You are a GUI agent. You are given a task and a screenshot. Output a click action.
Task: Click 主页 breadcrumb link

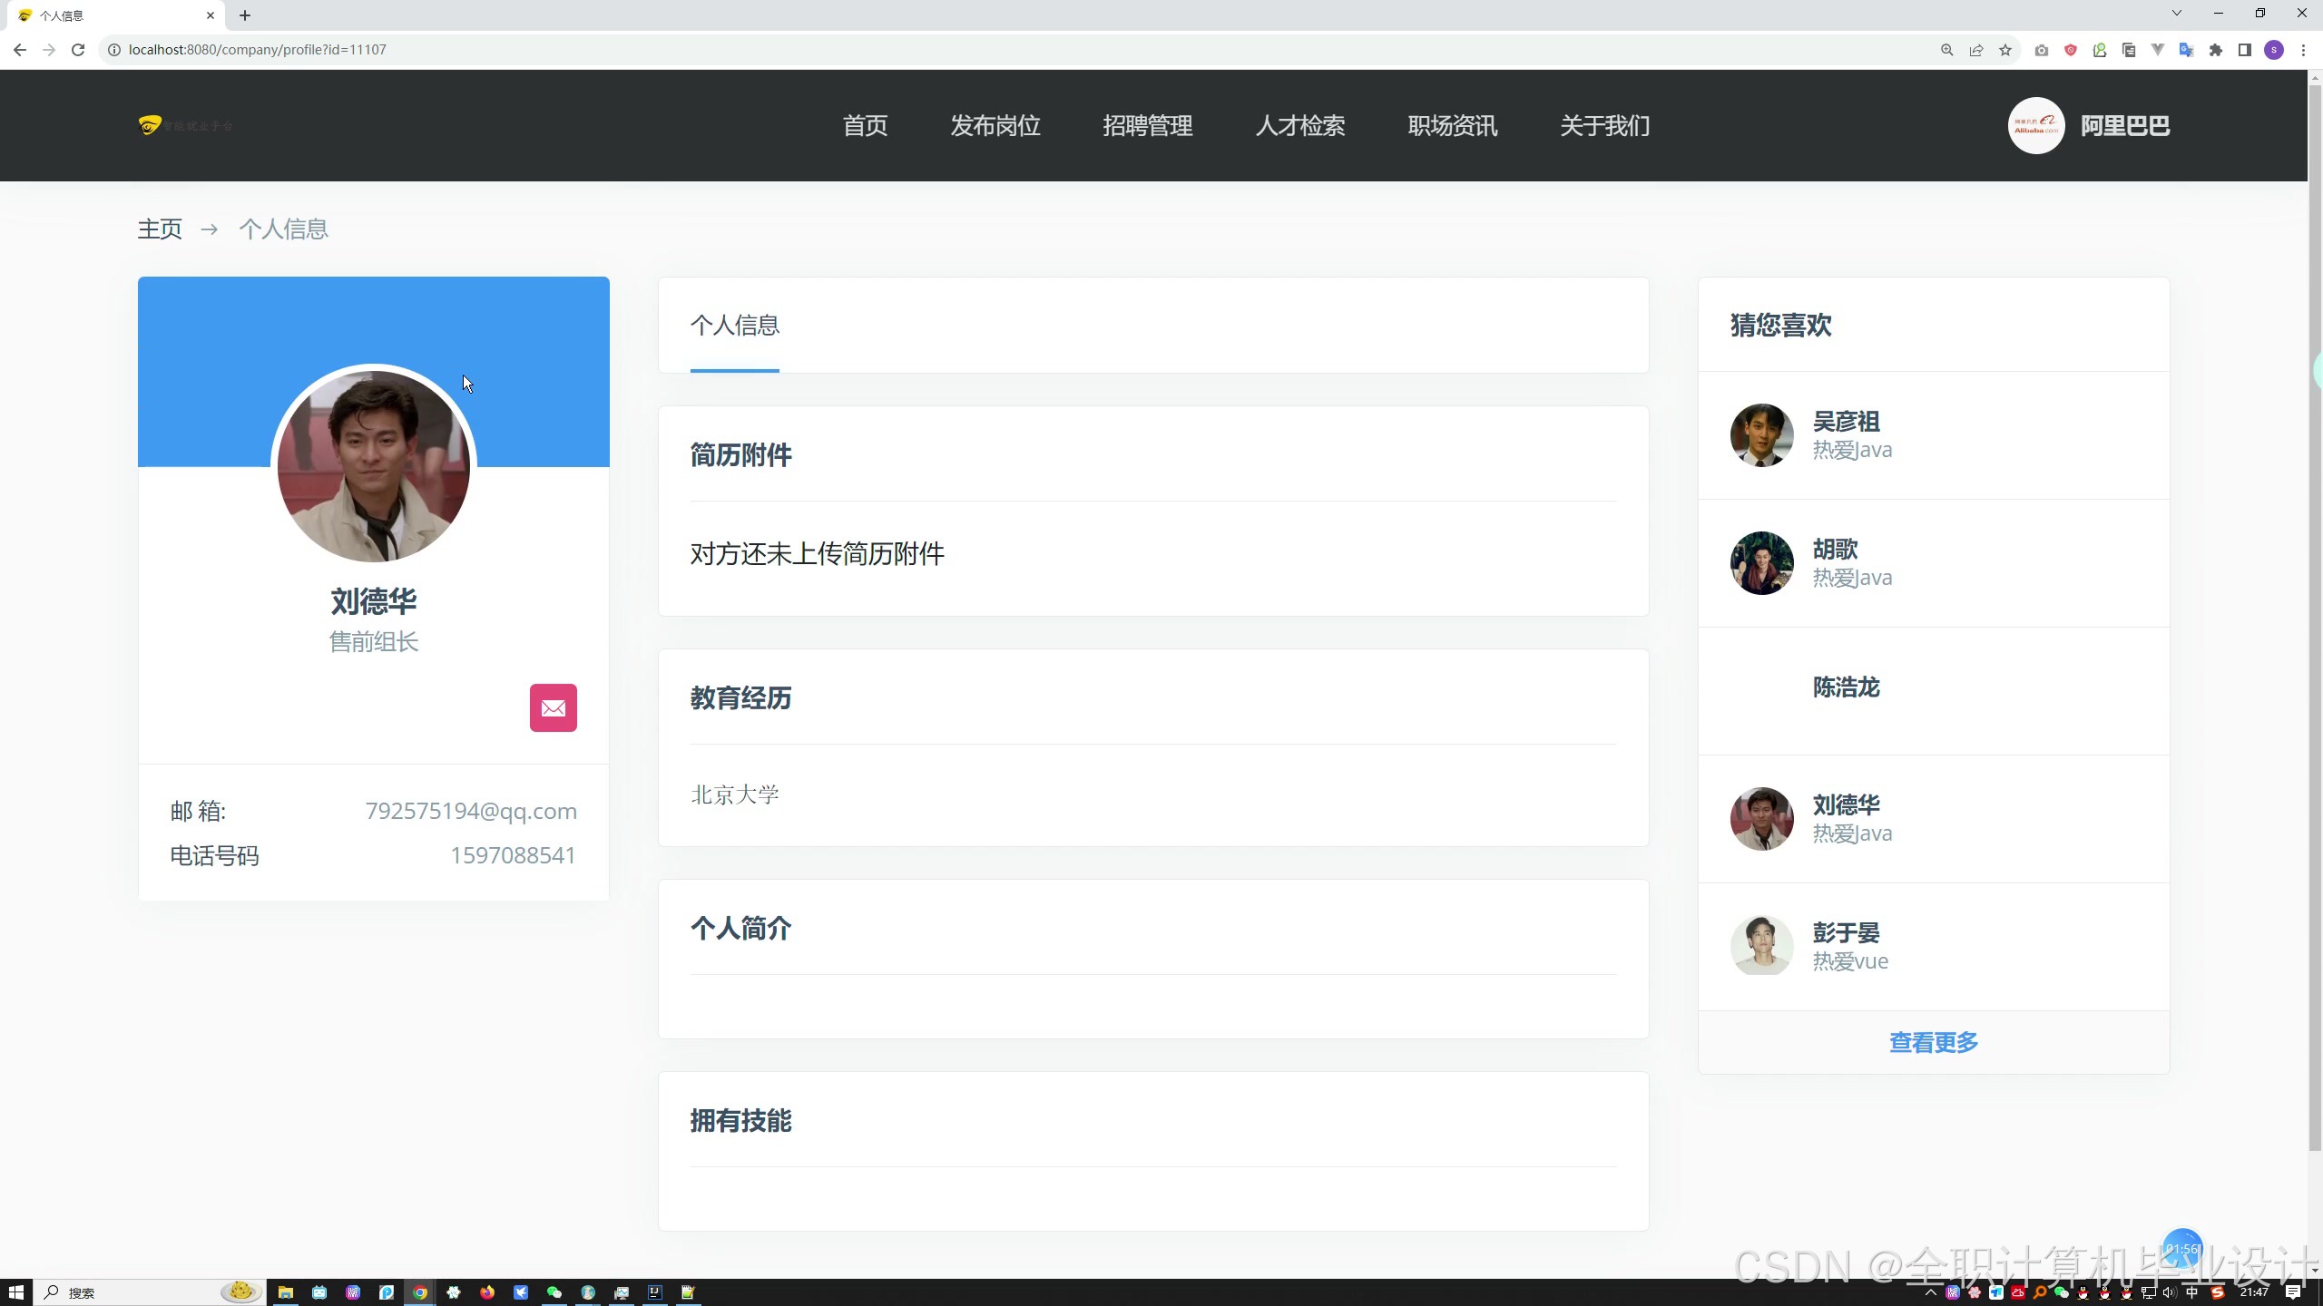pyautogui.click(x=160, y=229)
